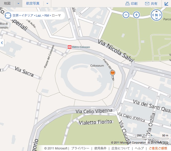Shrink map with the diagonal arrow icon
This screenshot has height=151, width=171.
[166, 4]
